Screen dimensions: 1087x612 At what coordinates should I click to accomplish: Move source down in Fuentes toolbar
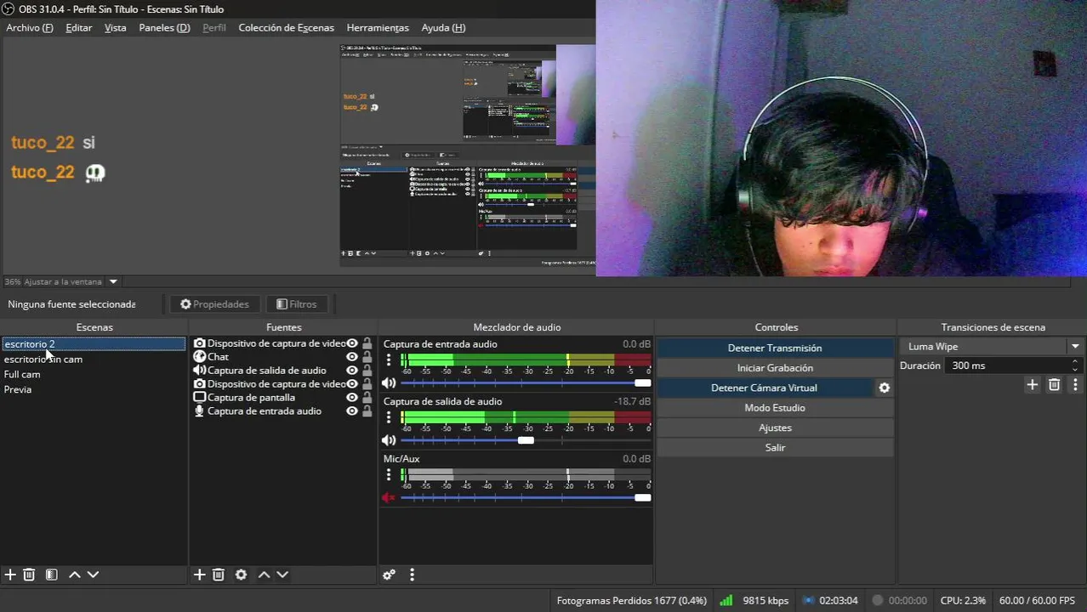tap(282, 575)
